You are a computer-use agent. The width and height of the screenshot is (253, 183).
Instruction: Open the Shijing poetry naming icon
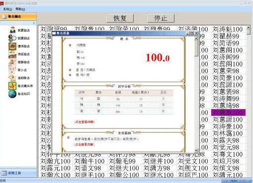pos(12,54)
